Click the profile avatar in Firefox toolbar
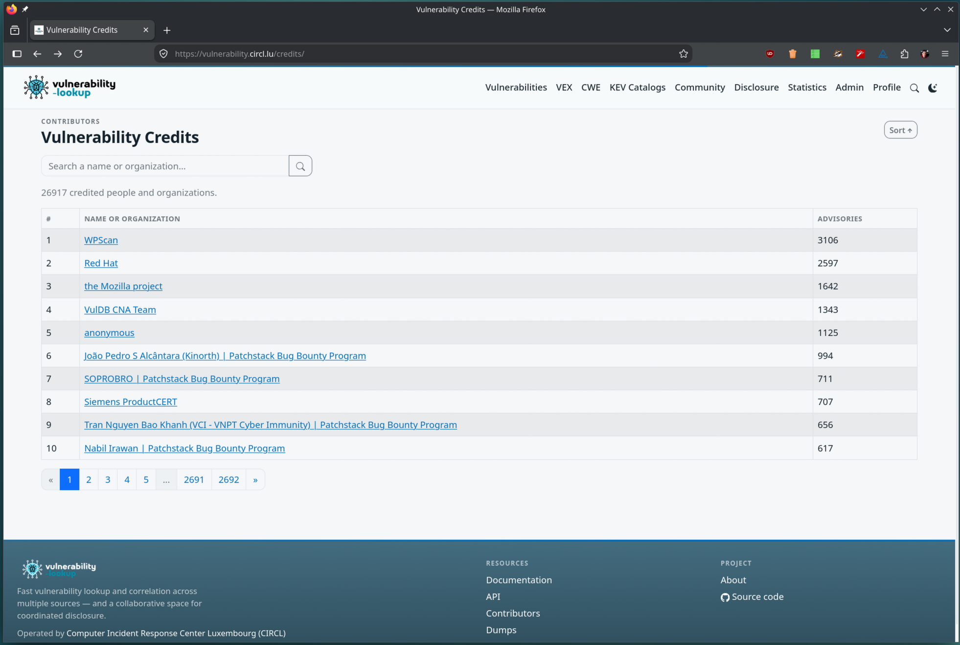The height and width of the screenshot is (645, 960). tap(925, 54)
